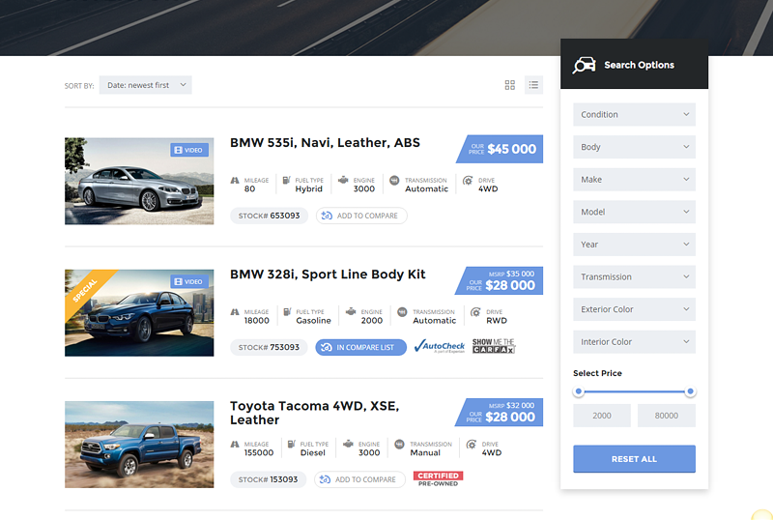Click the minimum price slider handle
Viewport: 773px width, 520px height.
tap(579, 391)
